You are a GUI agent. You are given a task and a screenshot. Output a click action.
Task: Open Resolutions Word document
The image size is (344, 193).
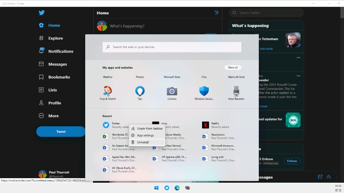(219, 136)
